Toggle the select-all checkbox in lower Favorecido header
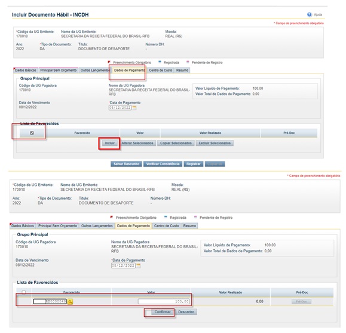 coord(24,292)
